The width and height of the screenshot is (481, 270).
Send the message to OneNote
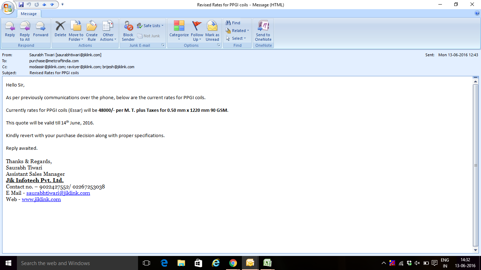[263, 30]
